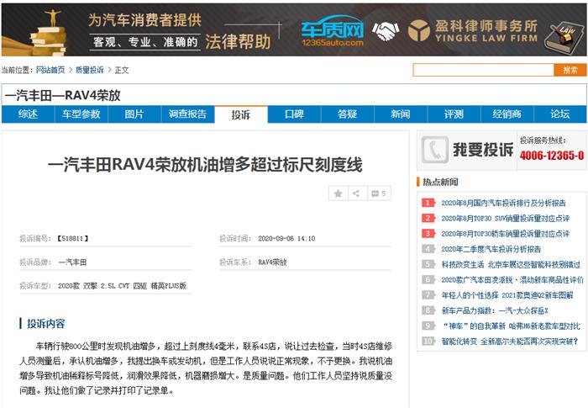Click the red number 1 rank badge
Screen dimensions: 588x408
(x=428, y=203)
